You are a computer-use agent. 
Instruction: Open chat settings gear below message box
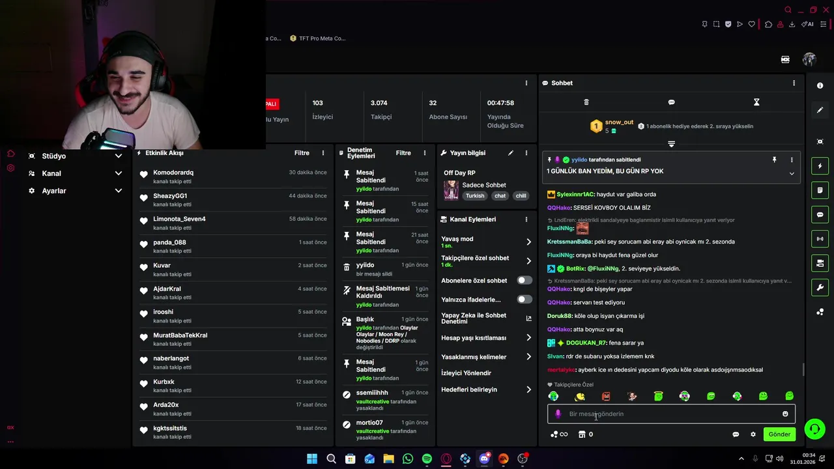(753, 434)
